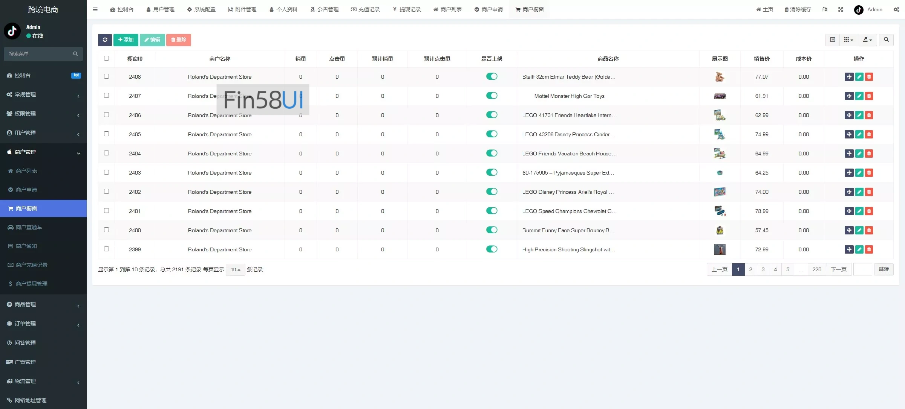Viewport: 905px width, 409px height.
Task: Open the records-per-page dropdown showing 10
Action: tap(235, 270)
